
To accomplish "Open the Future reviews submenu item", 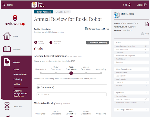I will (16, 70).
